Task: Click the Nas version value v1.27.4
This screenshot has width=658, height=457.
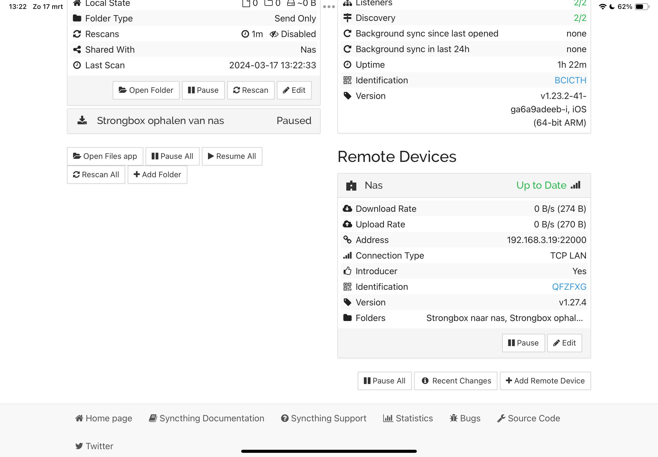Action: coord(572,302)
